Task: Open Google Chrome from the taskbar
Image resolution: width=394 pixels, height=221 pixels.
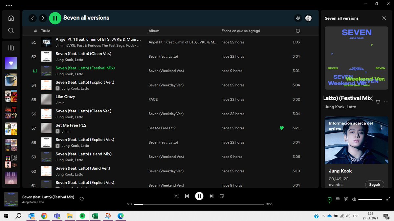Action: pyautogui.click(x=44, y=216)
